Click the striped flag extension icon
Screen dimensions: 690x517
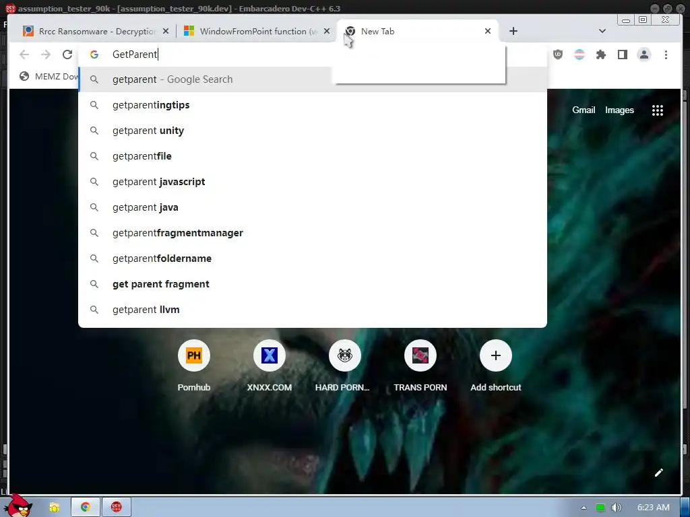[x=579, y=55]
